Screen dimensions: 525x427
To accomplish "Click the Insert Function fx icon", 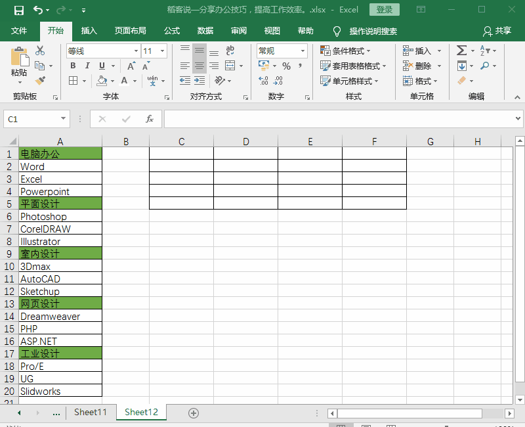I will coord(150,119).
